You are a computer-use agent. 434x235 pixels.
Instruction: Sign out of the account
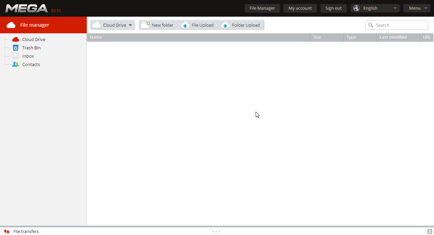coord(333,8)
